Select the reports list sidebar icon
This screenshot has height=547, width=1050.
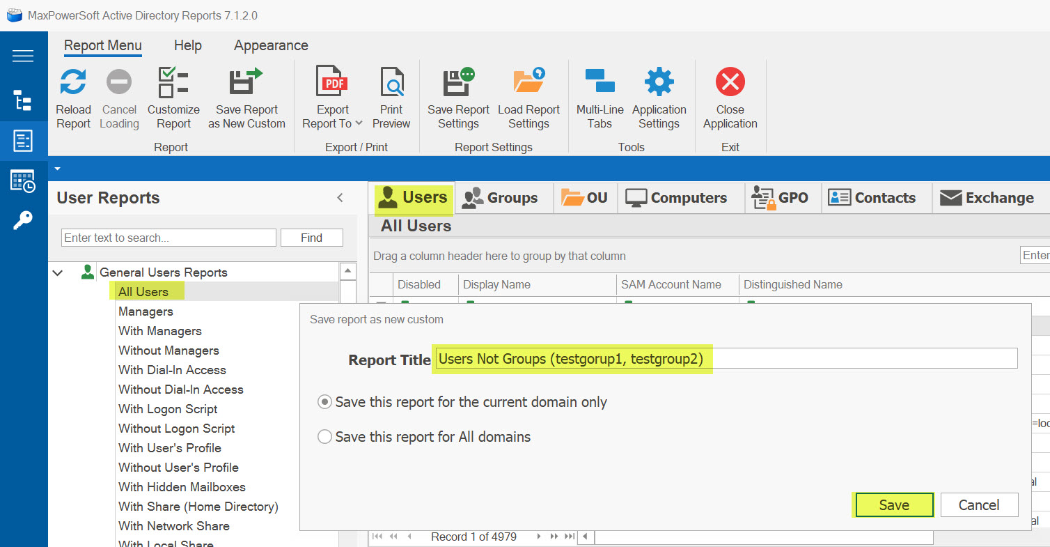[x=23, y=141]
